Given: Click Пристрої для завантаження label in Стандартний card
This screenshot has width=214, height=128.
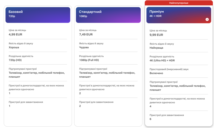Looking at the screenshot, I should pos(96,102).
